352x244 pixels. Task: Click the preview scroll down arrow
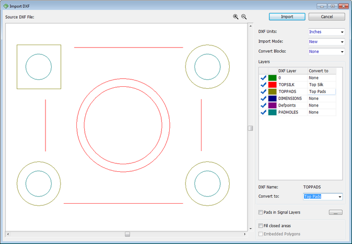(251, 229)
